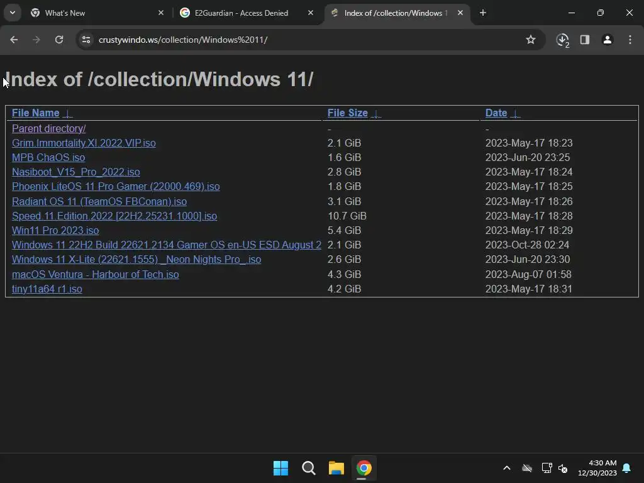
Task: Click the OneDrive cloud tray icon
Action: pos(527,468)
